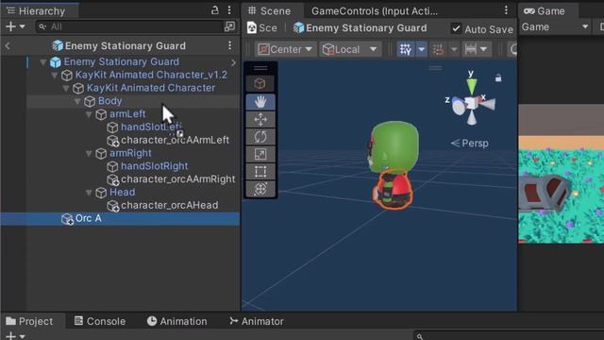Open Hierarchy panel three-dot menu
The height and width of the screenshot is (340, 604).
[x=229, y=10]
